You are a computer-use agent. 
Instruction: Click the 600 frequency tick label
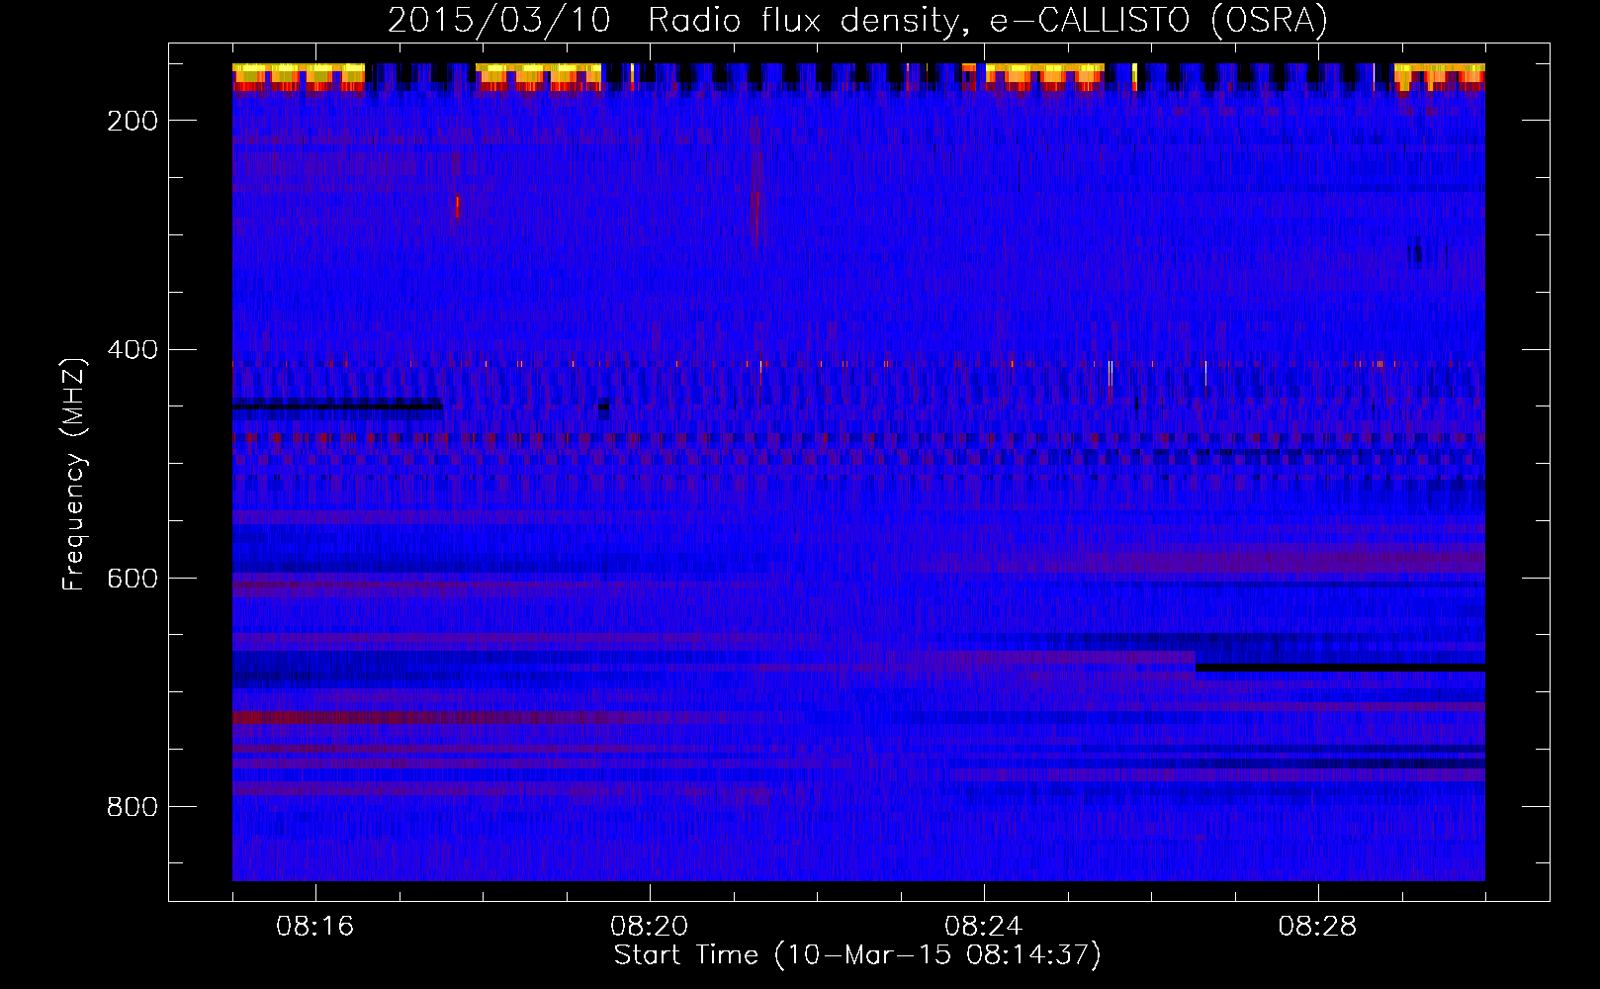133,579
